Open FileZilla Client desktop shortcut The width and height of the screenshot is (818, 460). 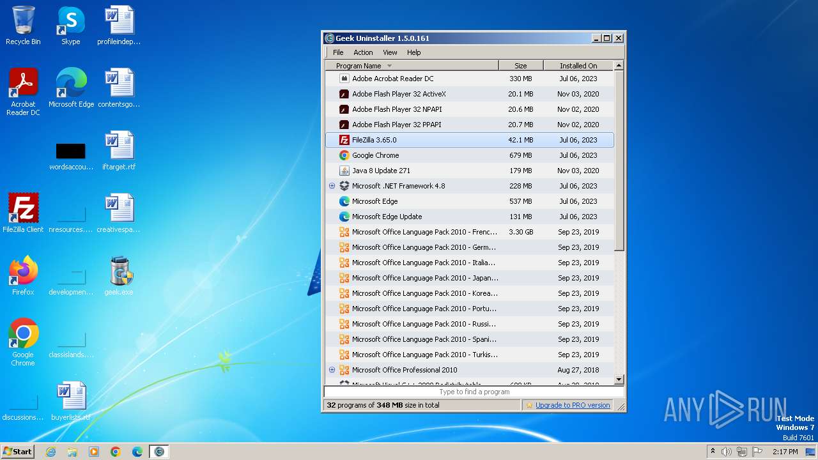[x=23, y=213]
